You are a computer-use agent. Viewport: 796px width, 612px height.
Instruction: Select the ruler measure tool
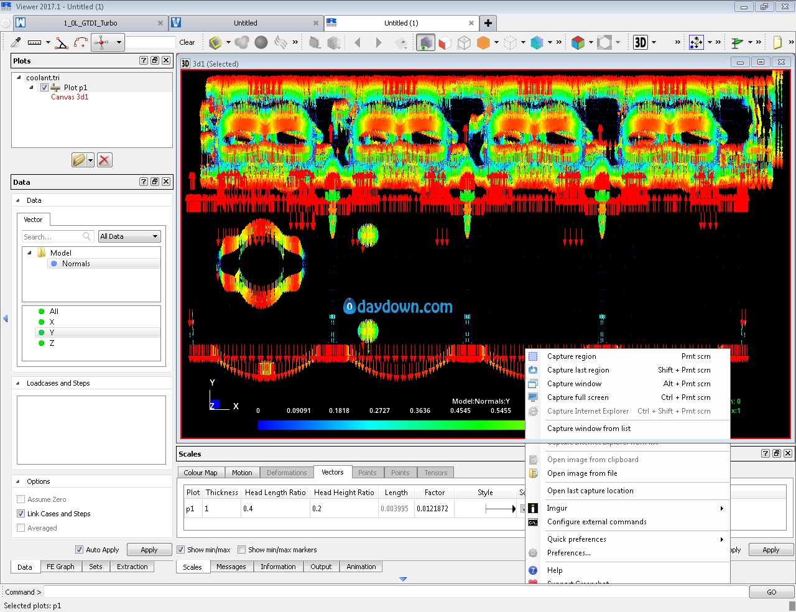coord(35,42)
